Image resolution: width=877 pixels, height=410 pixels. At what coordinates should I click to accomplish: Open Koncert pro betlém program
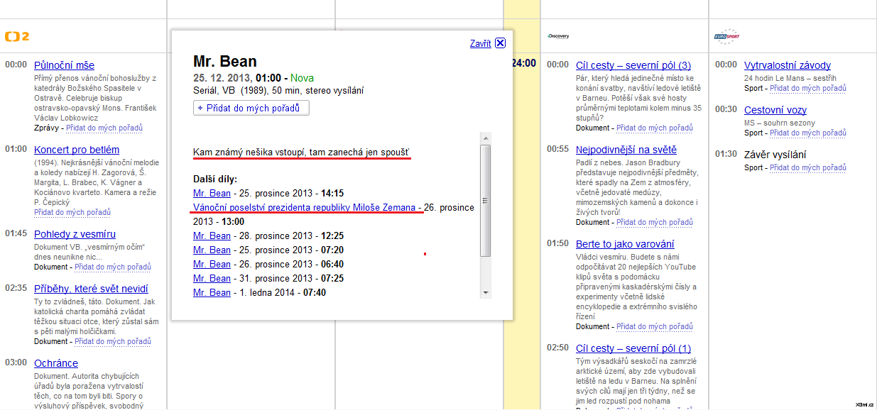pyautogui.click(x=77, y=150)
